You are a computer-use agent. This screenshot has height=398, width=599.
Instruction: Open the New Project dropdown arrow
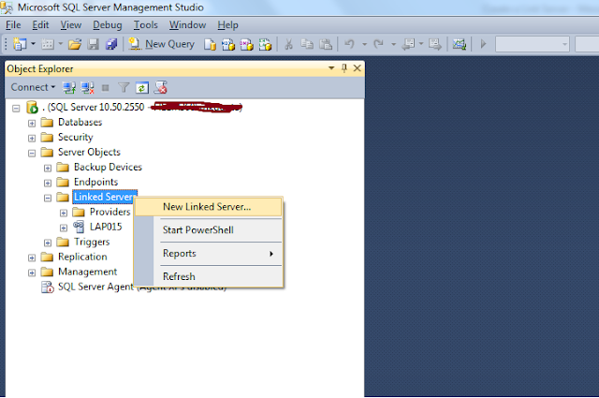tap(34, 44)
